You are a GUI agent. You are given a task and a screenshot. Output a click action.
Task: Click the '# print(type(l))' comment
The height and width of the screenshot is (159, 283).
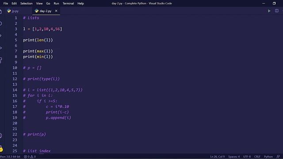[x=41, y=79]
